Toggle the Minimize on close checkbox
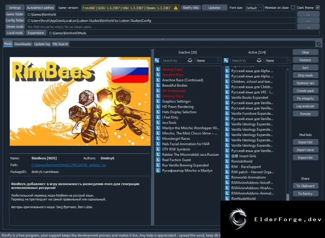The height and width of the screenshot is (238, 325). 292,7
